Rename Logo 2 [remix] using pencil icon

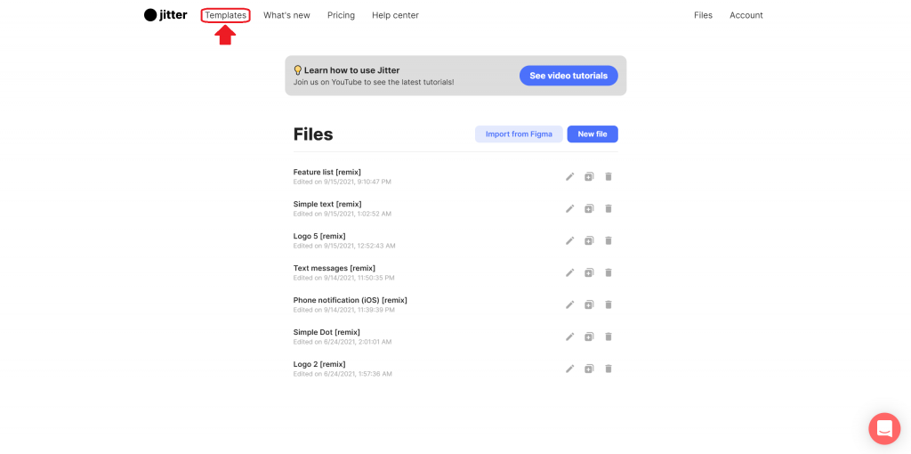[570, 368]
